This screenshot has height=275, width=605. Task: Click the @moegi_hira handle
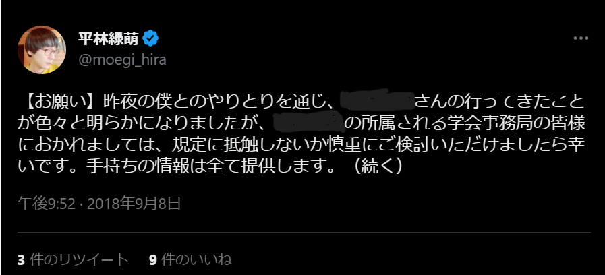122,60
